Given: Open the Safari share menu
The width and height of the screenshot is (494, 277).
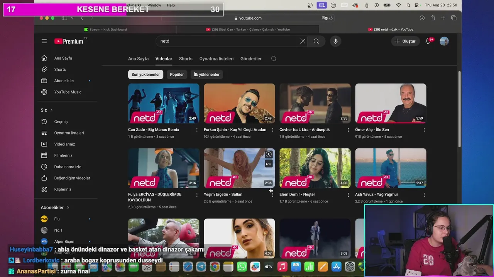Looking at the screenshot, I should point(433,18).
